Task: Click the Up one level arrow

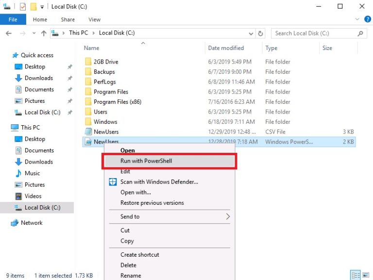Action: tap(44, 33)
